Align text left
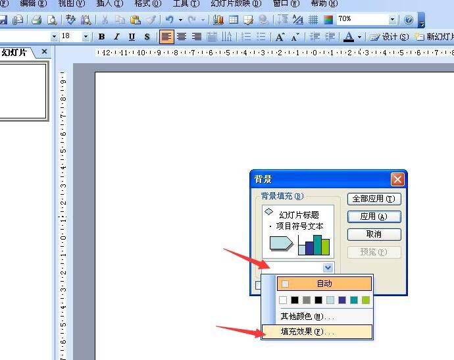Image resolution: width=454 pixels, height=360 pixels. [166, 37]
